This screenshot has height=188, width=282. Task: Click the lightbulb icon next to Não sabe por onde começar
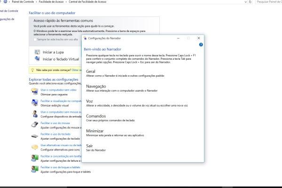pos(32,70)
